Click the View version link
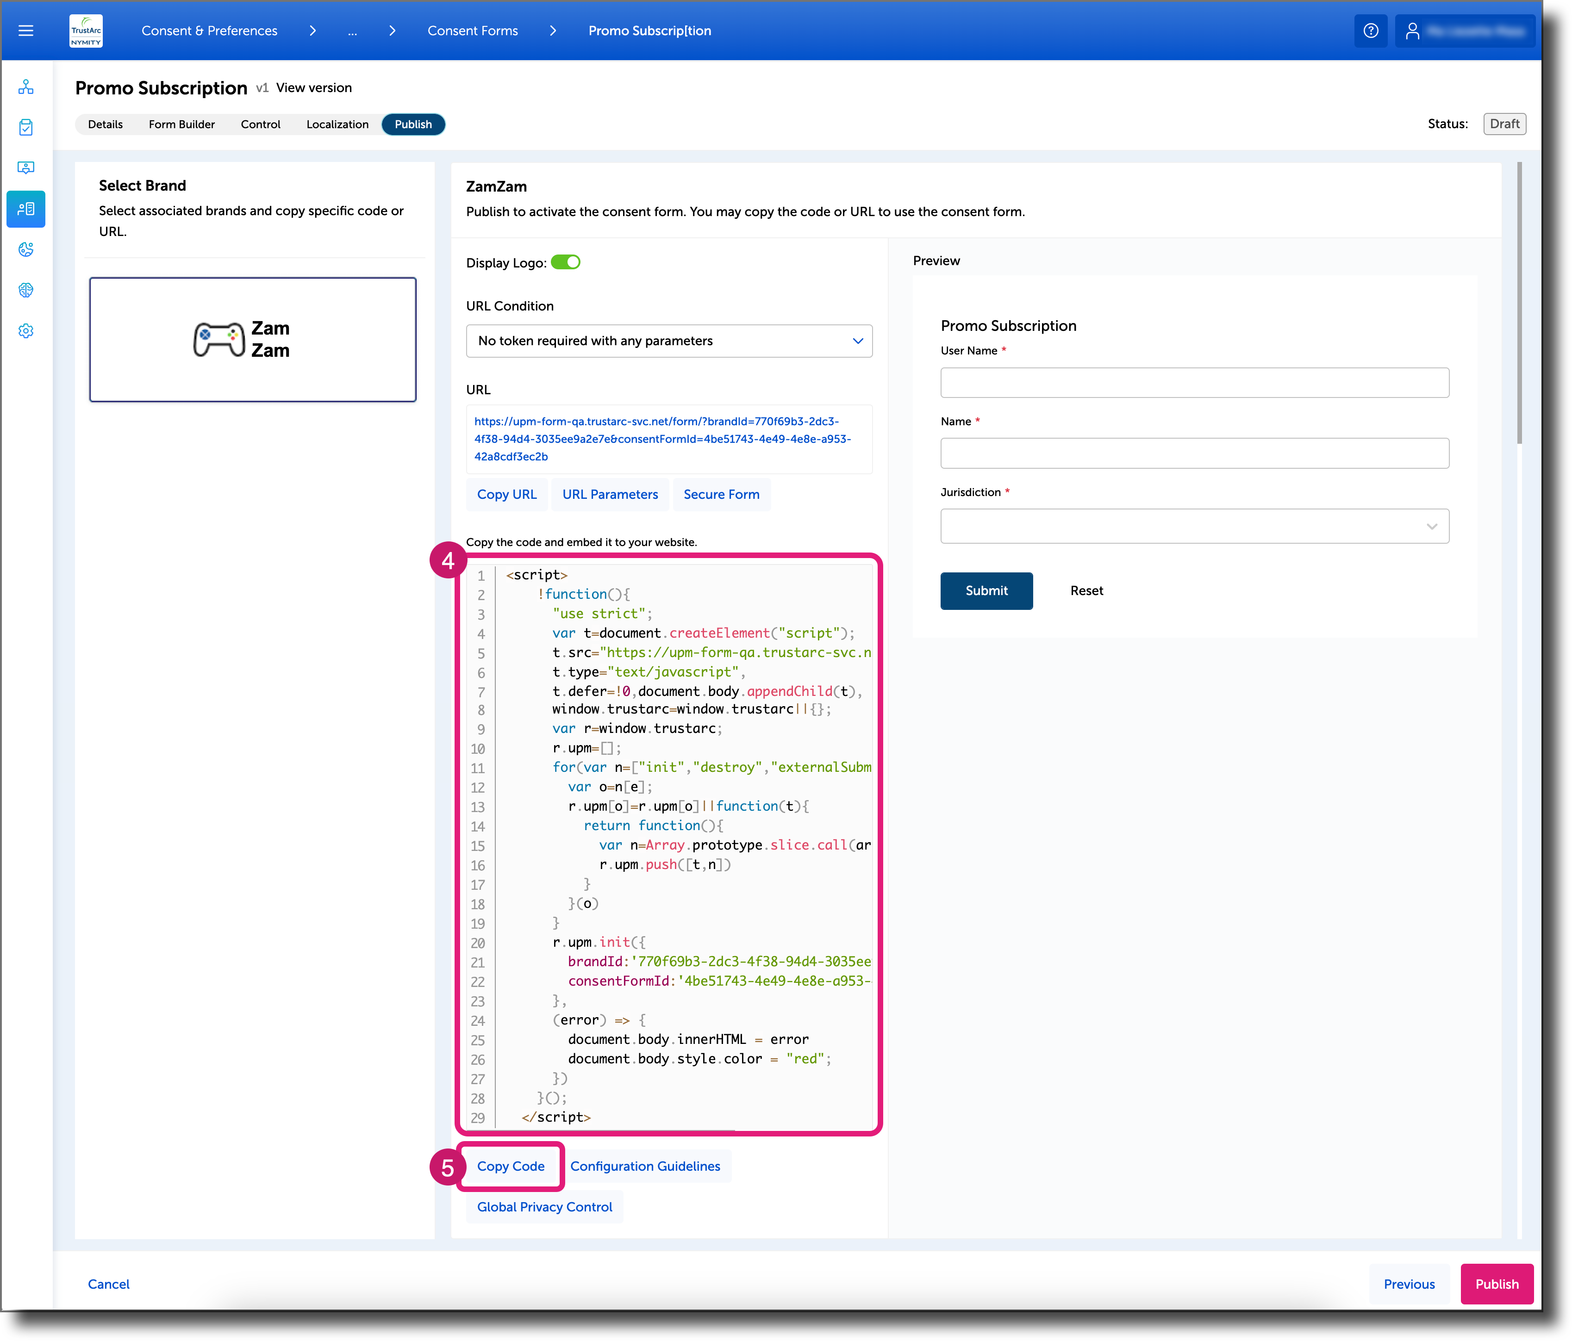The width and height of the screenshot is (1572, 1341). [314, 88]
